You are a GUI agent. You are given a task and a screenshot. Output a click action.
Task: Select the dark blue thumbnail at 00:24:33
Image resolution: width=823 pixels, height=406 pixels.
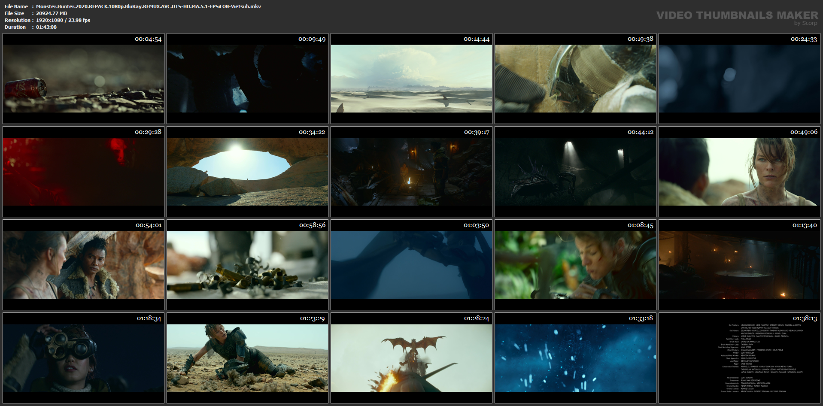[x=739, y=79]
